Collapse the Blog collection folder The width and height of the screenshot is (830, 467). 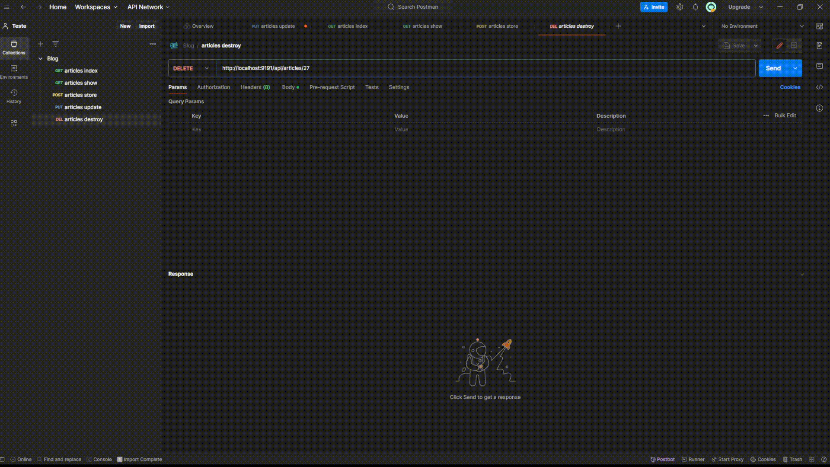pos(40,58)
